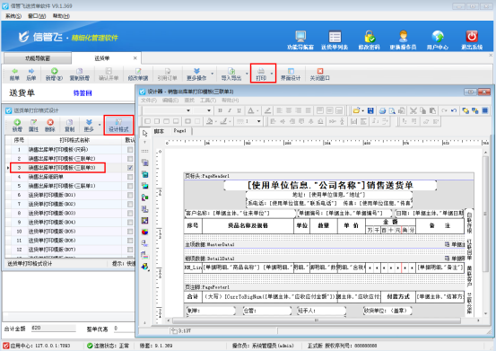Click the Bold formatting icon in designer
The width and height of the screenshot is (496, 351).
coord(220,110)
